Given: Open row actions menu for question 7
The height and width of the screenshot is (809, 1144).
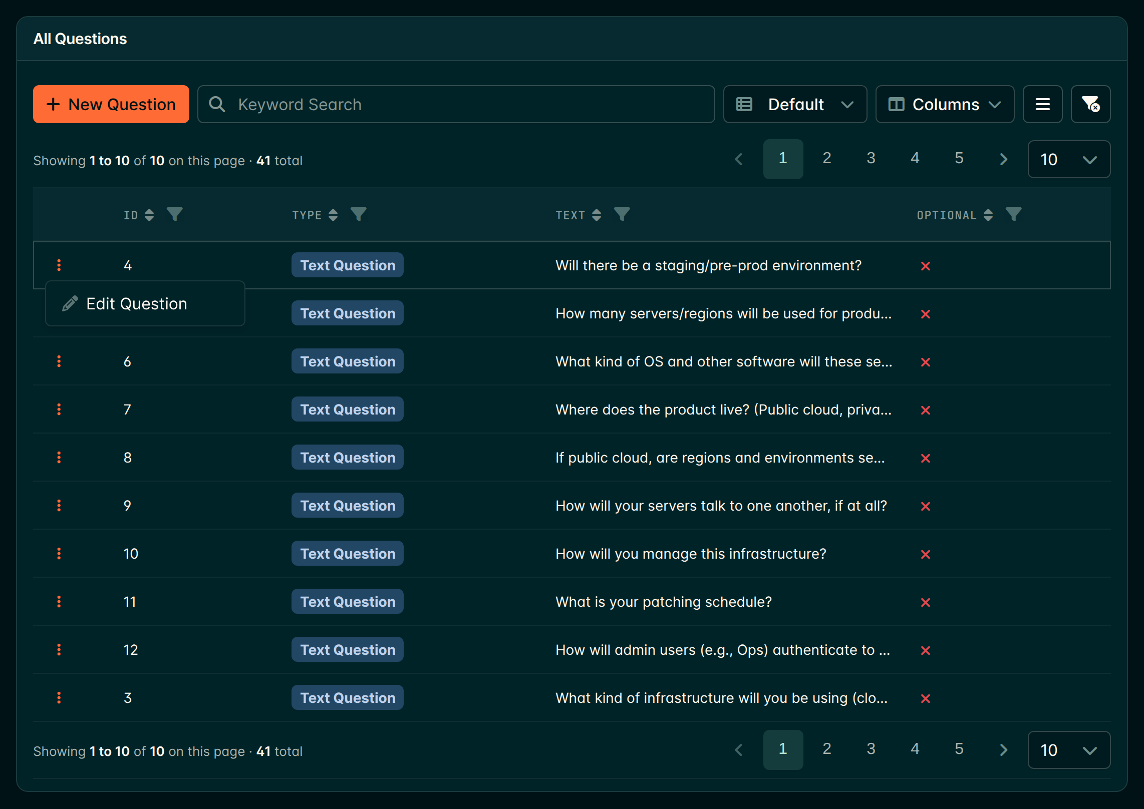Looking at the screenshot, I should 59,410.
